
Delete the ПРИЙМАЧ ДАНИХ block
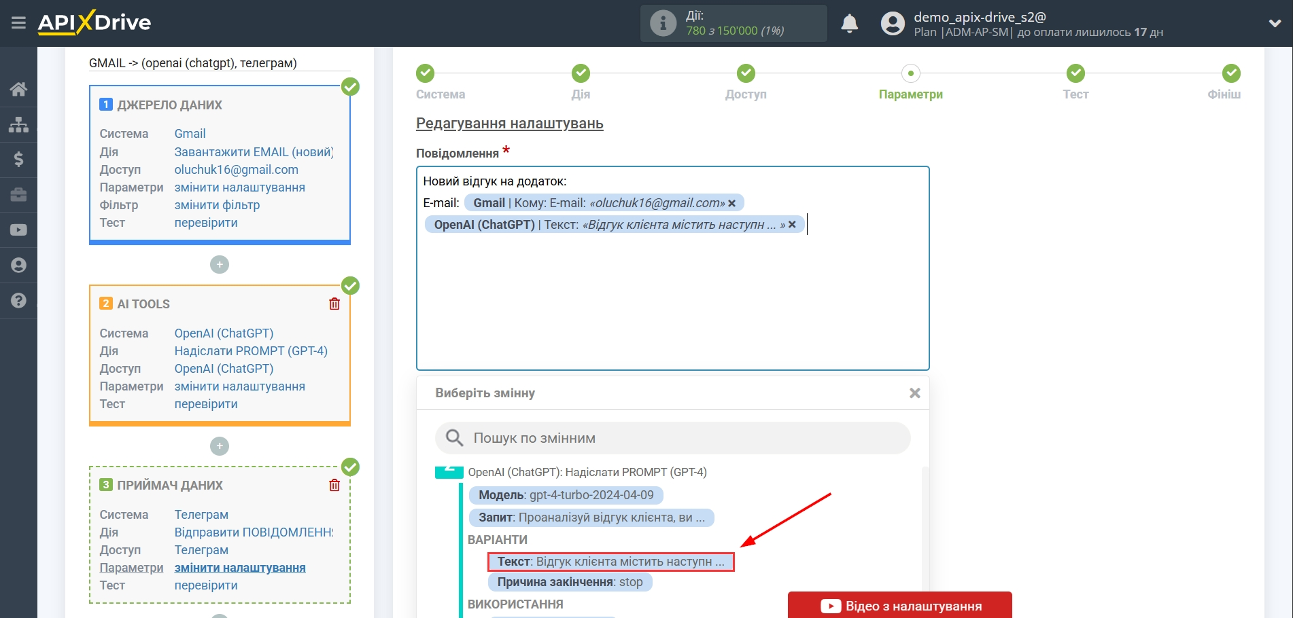coord(334,485)
